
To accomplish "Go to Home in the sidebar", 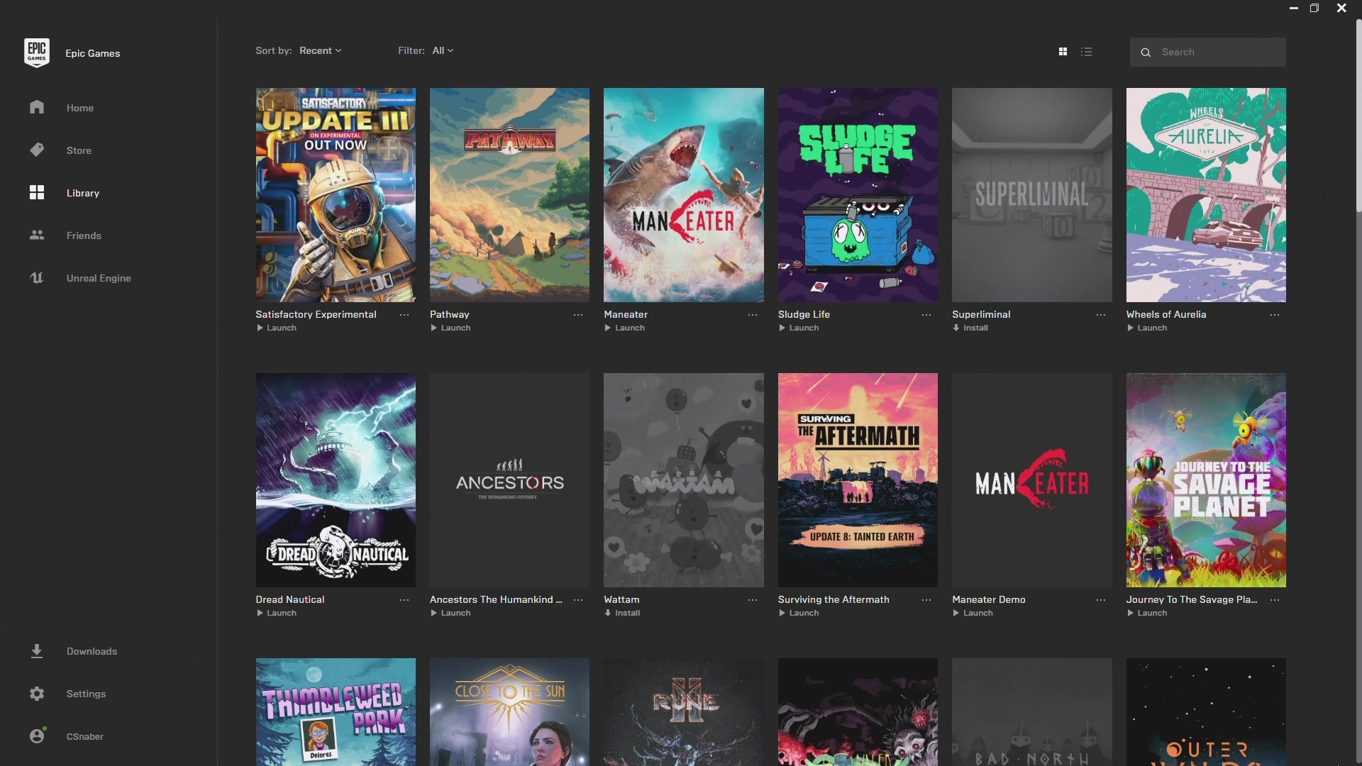I will [x=80, y=108].
